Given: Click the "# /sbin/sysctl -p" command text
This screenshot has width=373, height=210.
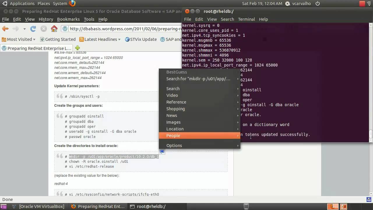Looking at the screenshot, I should pyautogui.click(x=82, y=97).
